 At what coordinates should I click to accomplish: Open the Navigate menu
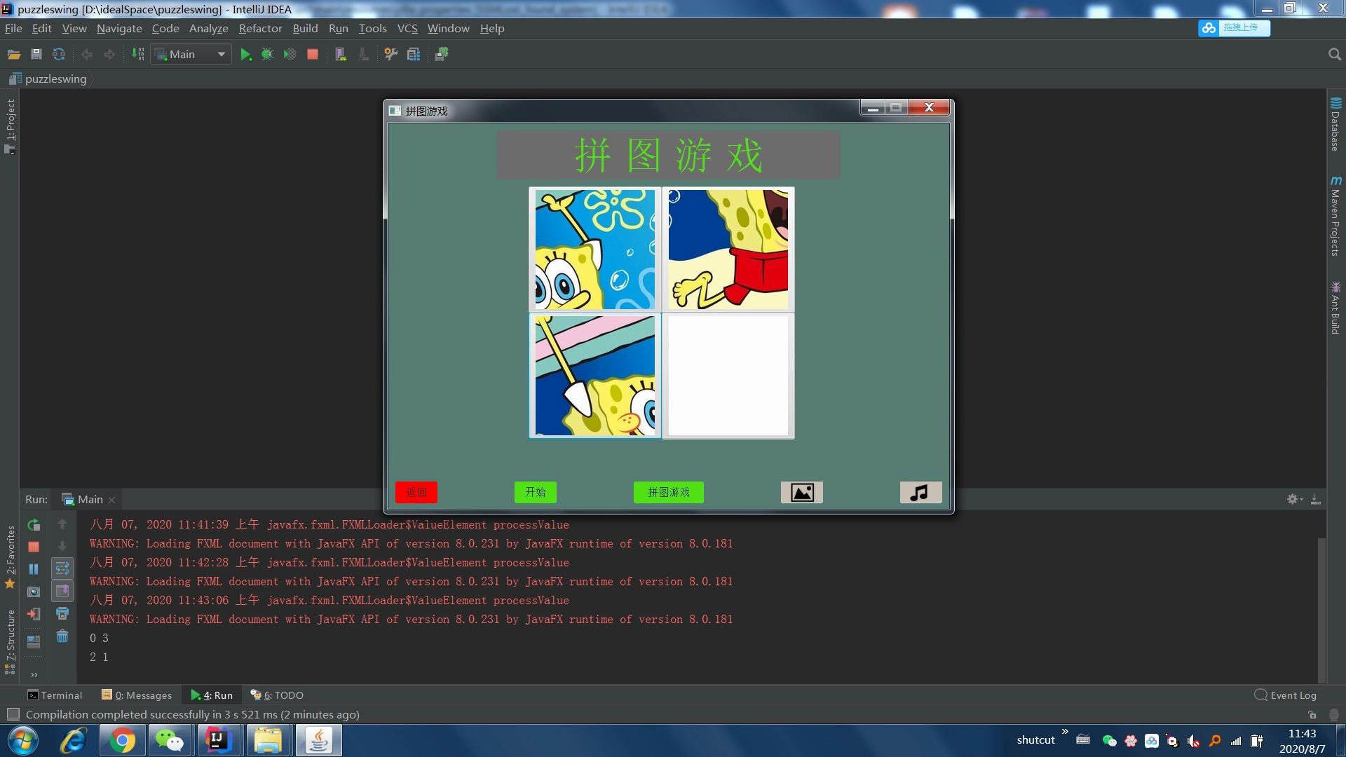[x=119, y=29]
